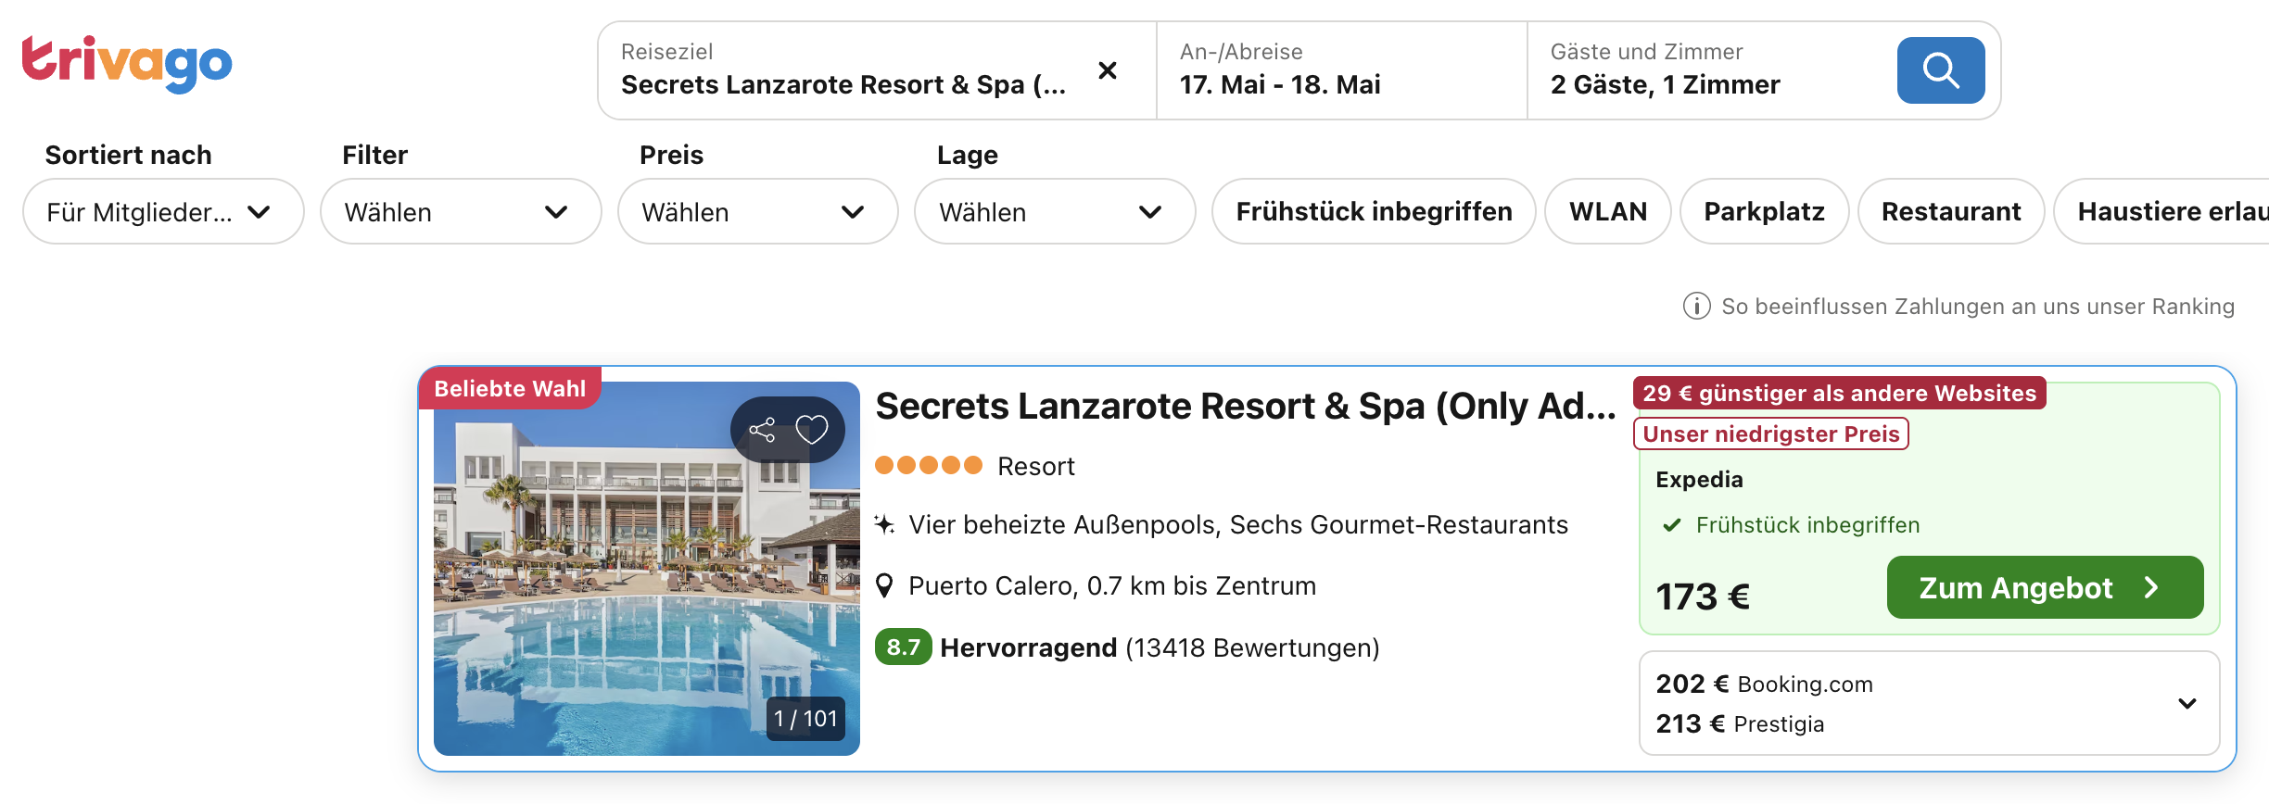Click the 8.7 rating badge
Viewport: 2269px width, 804px height.
[x=903, y=647]
